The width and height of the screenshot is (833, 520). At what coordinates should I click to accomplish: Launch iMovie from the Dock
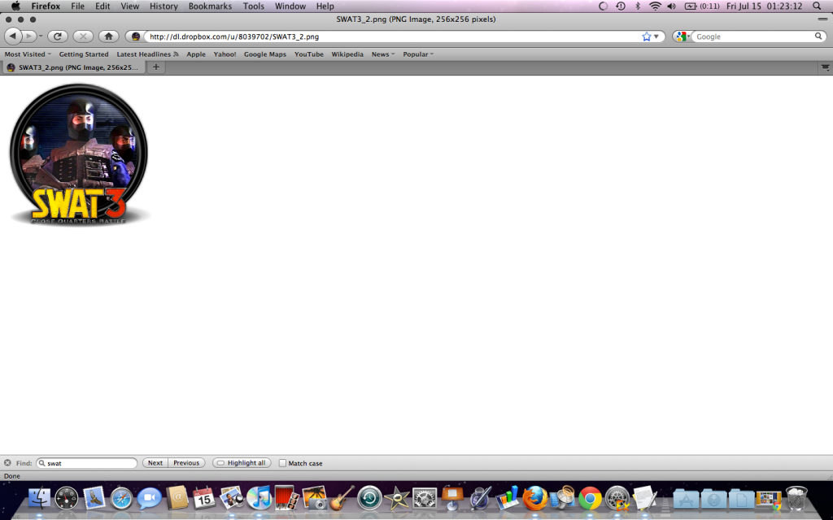click(x=397, y=498)
